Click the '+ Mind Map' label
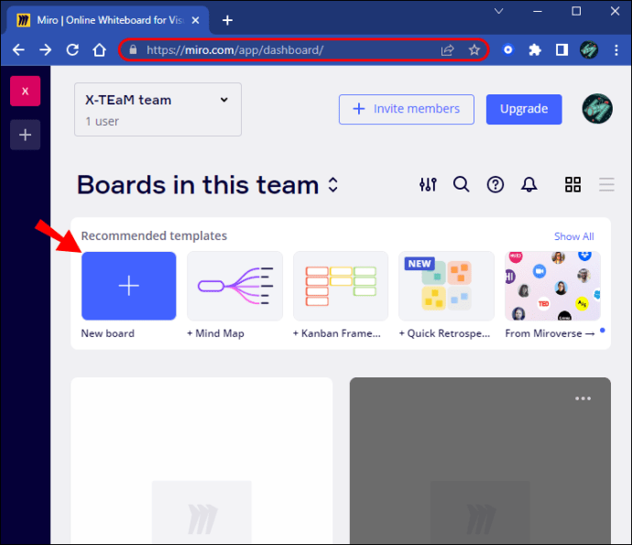This screenshot has height=545, width=632. click(x=215, y=333)
